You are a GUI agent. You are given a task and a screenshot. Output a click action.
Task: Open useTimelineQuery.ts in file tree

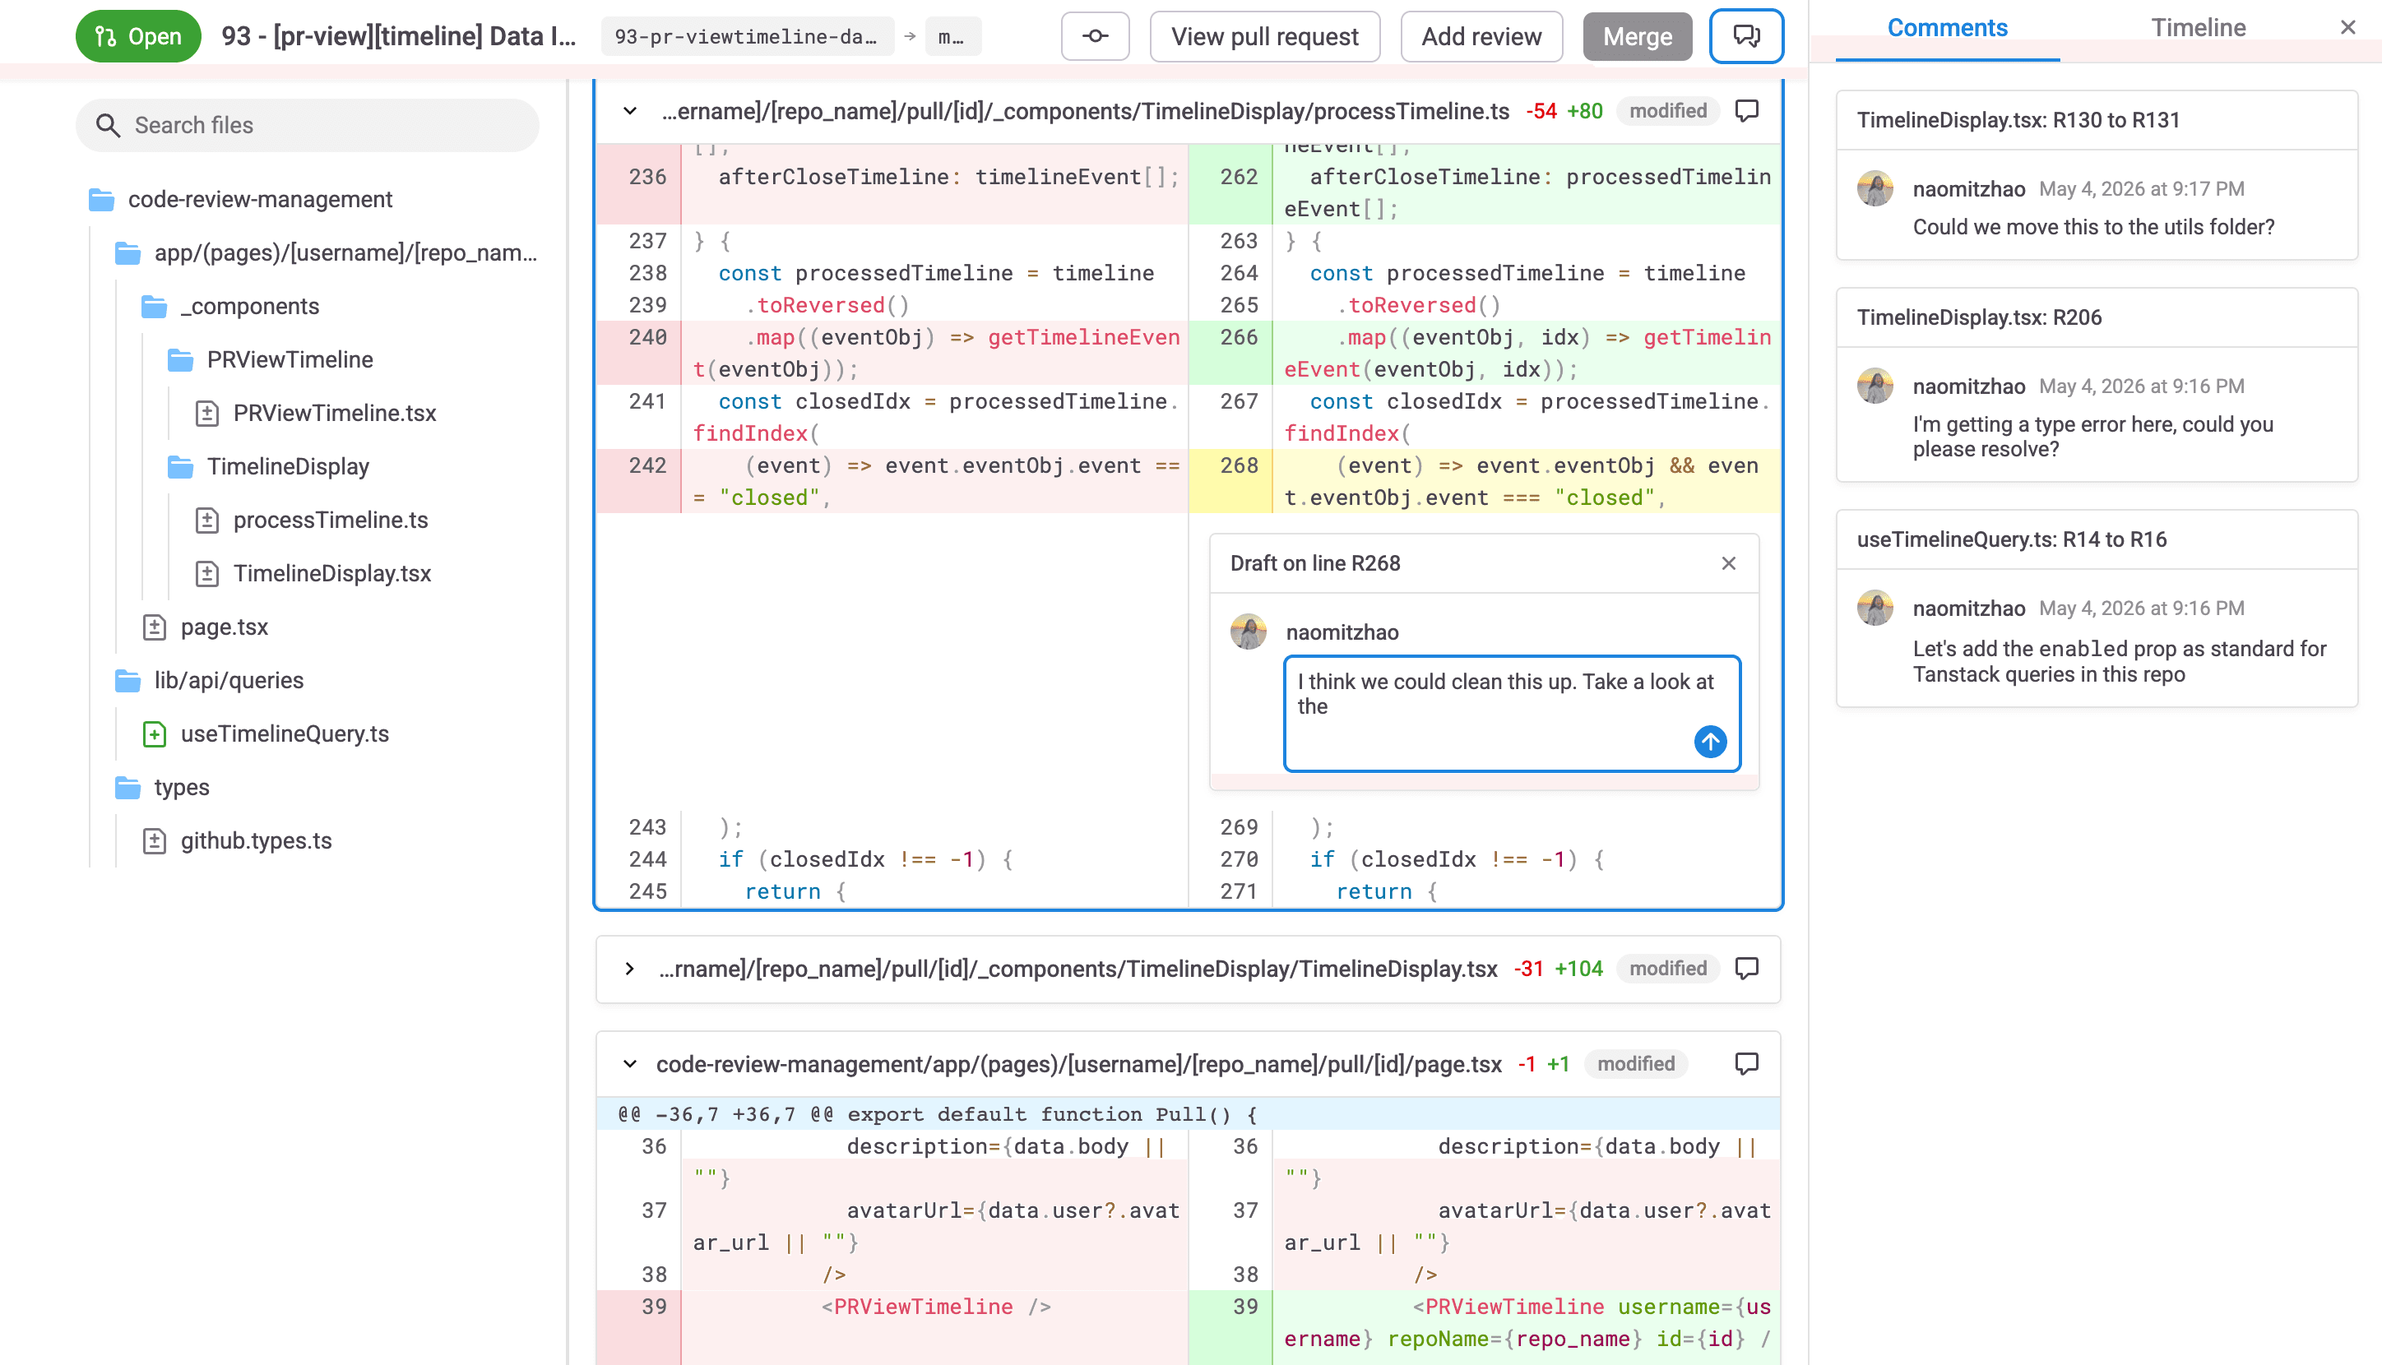(x=266, y=734)
